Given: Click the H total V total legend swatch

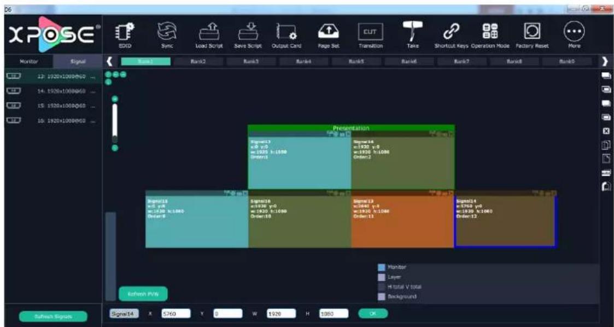Looking at the screenshot, I should [382, 287].
